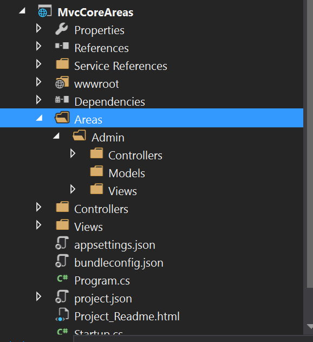313x342 pixels.
Task: Click the Program.cs C# file icon
Action: [x=62, y=279]
